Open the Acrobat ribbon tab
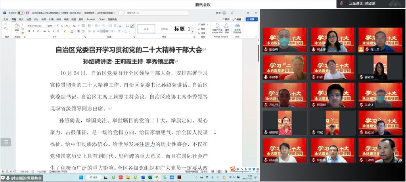The image size is (406, 182). (x=91, y=19)
